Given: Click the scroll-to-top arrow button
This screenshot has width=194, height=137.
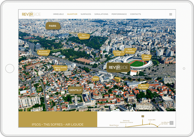Looking at the screenshot, I should click(x=172, y=123).
